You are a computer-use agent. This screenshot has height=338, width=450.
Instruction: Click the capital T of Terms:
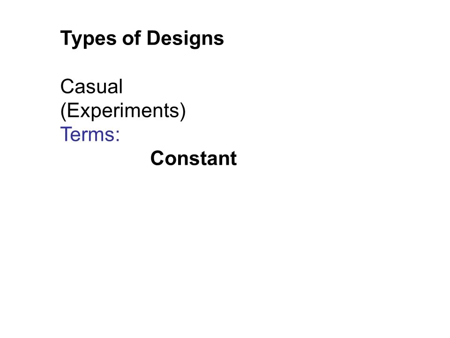(66, 134)
